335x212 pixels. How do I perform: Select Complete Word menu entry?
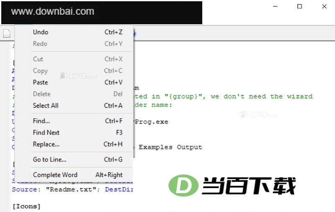pos(78,175)
